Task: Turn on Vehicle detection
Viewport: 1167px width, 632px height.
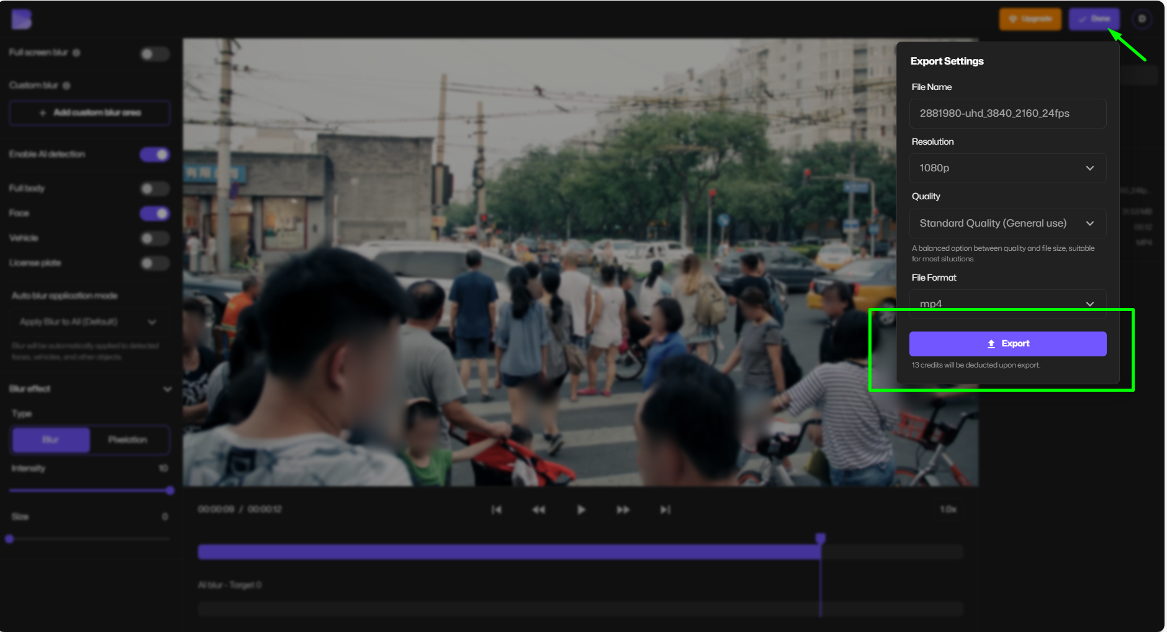Action: point(155,238)
